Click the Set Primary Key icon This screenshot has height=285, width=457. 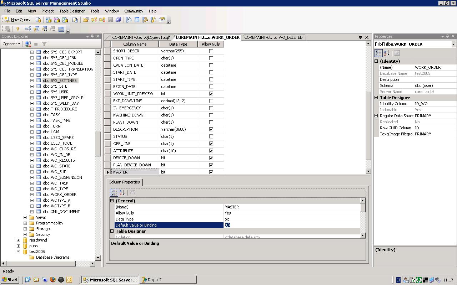coord(17,29)
